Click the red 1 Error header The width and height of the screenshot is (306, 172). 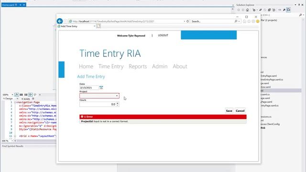(163, 117)
